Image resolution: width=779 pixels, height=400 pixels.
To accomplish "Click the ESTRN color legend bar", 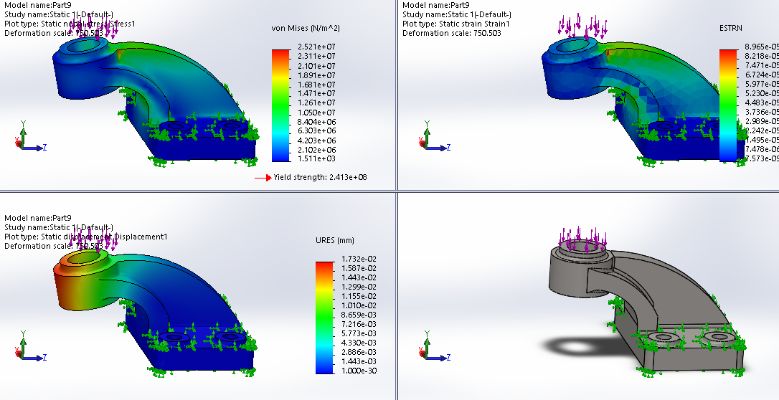I will tap(728, 105).
